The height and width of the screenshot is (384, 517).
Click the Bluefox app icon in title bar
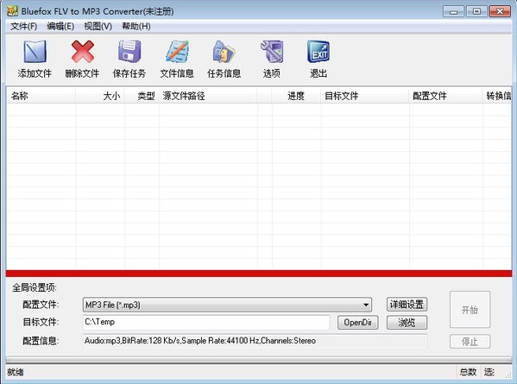pyautogui.click(x=12, y=11)
